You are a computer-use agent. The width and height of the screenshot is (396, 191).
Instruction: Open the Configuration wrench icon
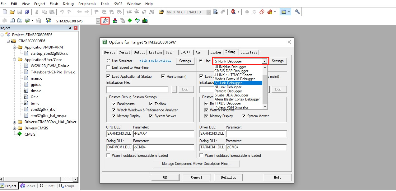pyautogui.click(x=297, y=12)
